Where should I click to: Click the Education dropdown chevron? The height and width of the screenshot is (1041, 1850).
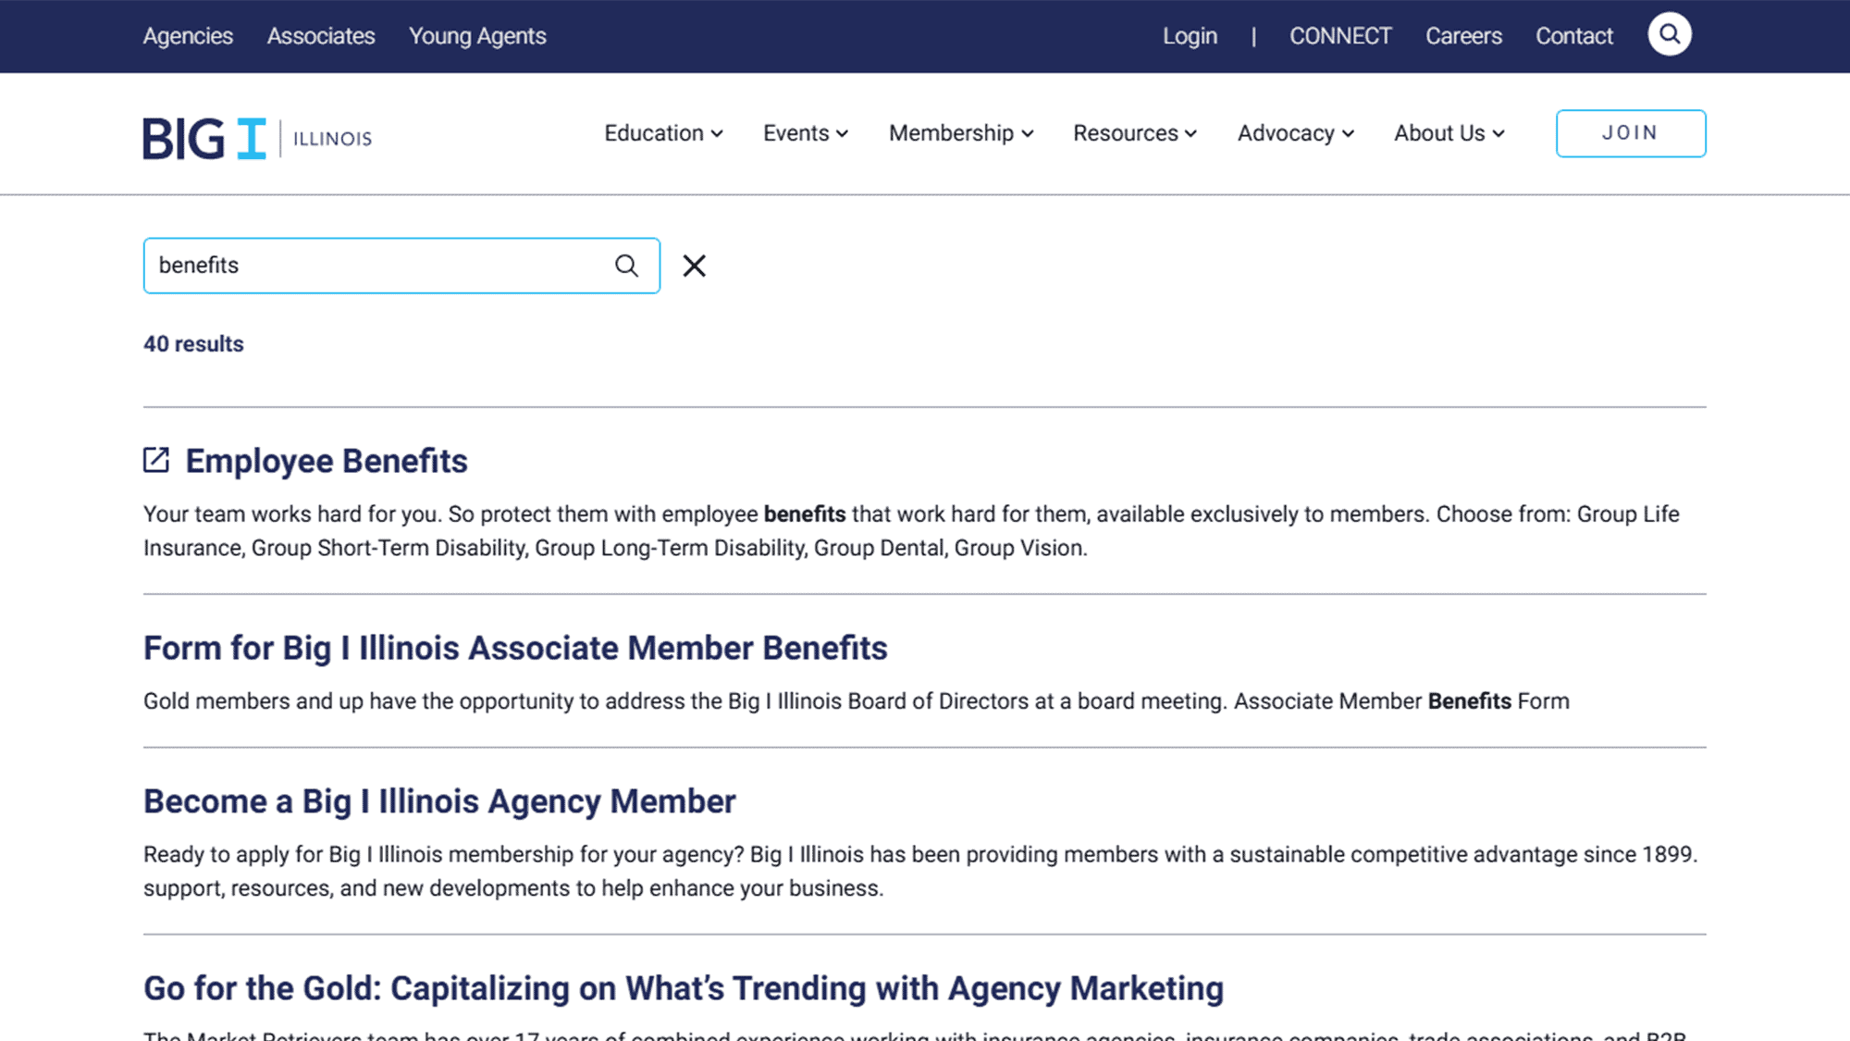(718, 133)
